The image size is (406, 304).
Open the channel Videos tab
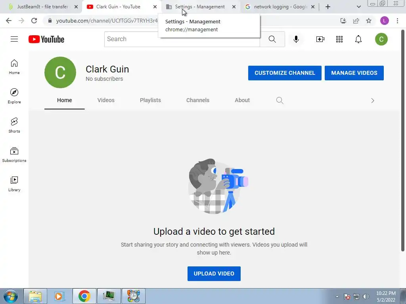tap(106, 100)
